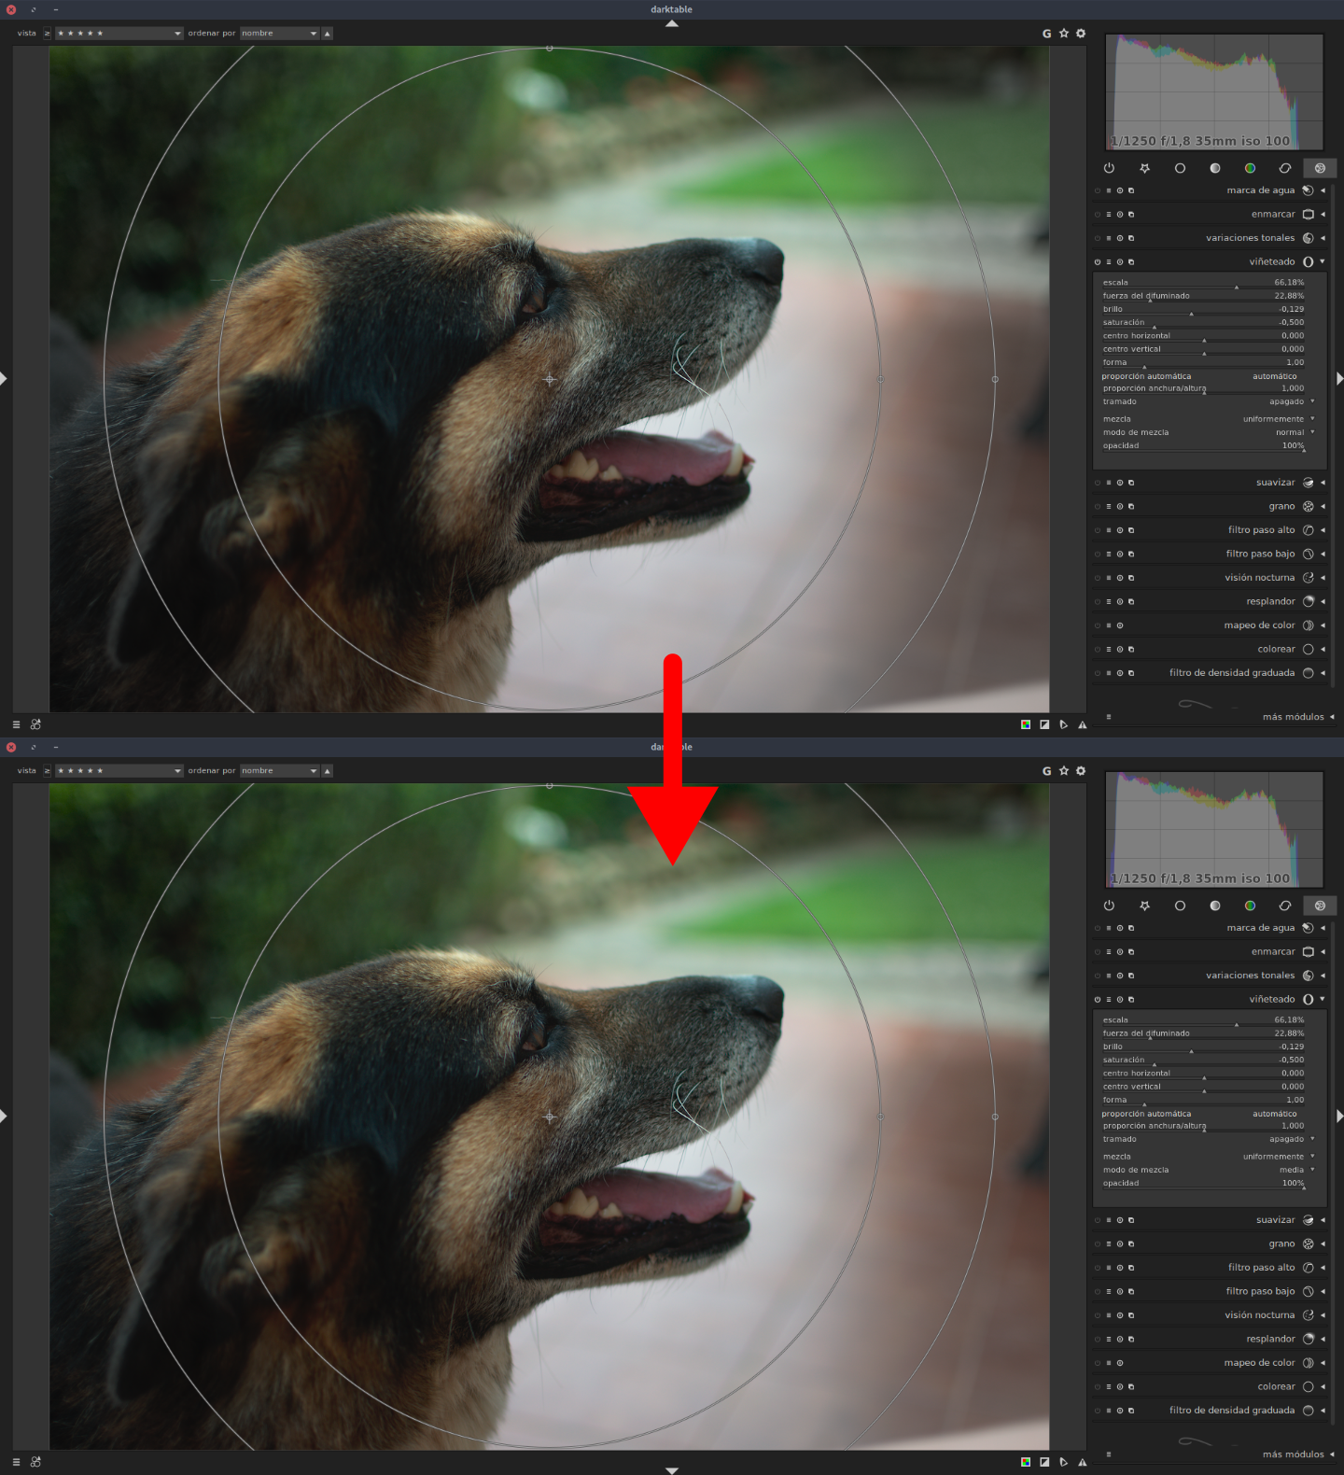
Task: Show favourite modules group in top window
Action: (x=1144, y=168)
